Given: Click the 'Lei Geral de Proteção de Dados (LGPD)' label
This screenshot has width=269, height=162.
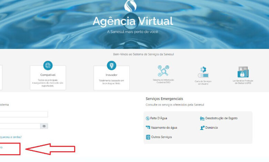Looking at the screenshot, I should click(x=243, y=82).
